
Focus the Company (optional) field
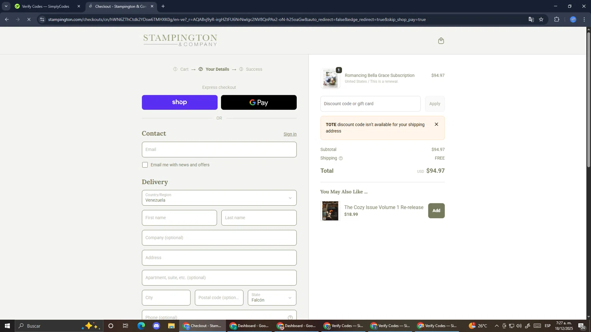click(219, 238)
